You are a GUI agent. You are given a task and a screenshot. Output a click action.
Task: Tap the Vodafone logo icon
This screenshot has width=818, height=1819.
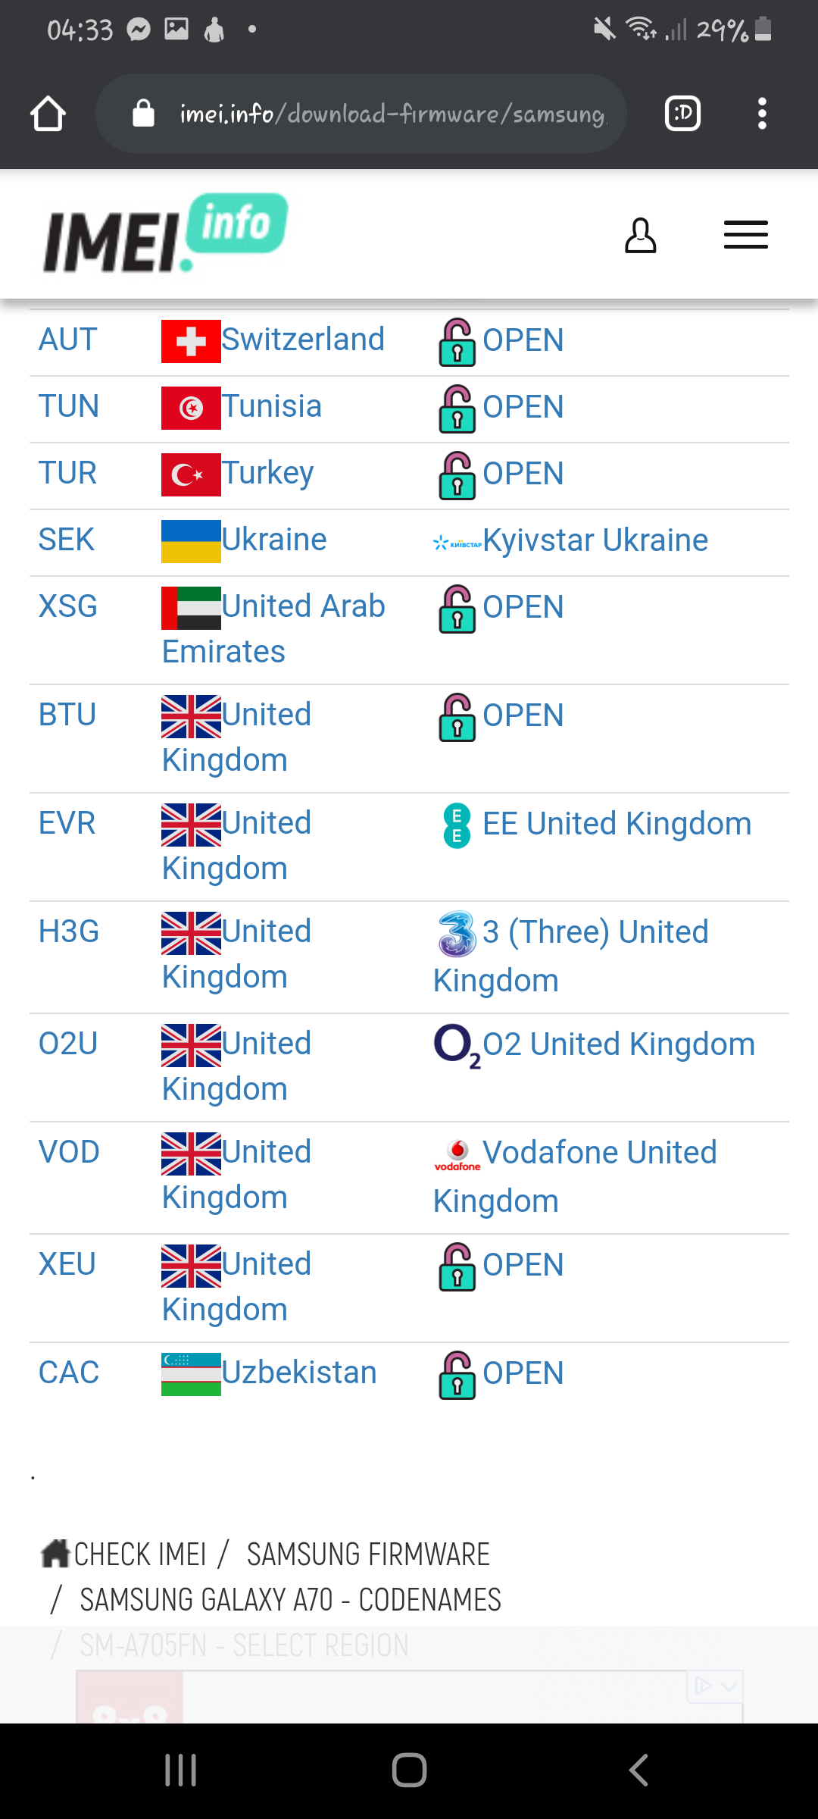(x=457, y=1155)
